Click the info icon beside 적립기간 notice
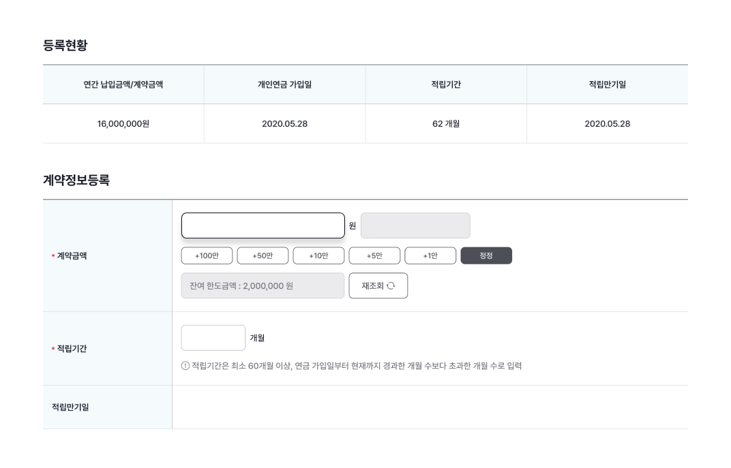The height and width of the screenshot is (468, 731). coord(185,366)
